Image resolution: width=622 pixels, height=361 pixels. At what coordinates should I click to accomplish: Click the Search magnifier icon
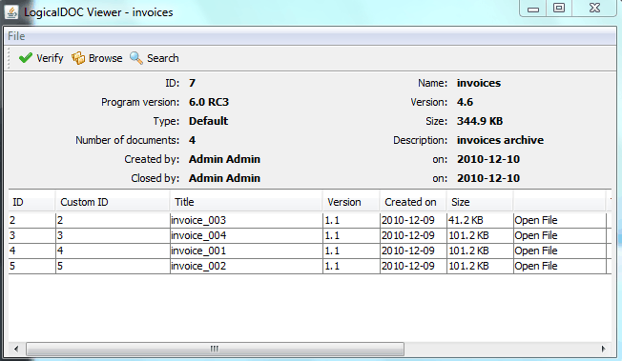[x=136, y=58]
